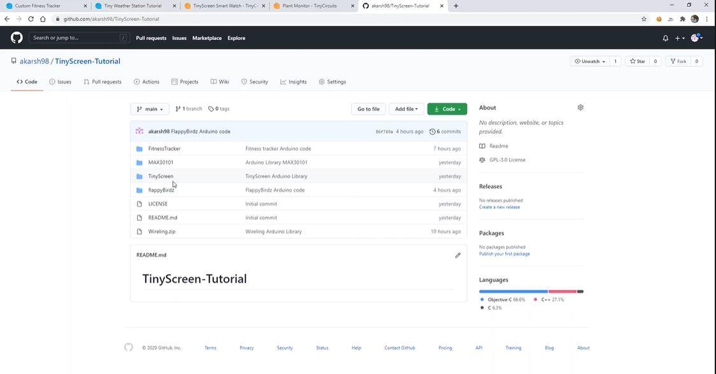
Task: Click Explore in the top navigation
Action: tap(236, 38)
